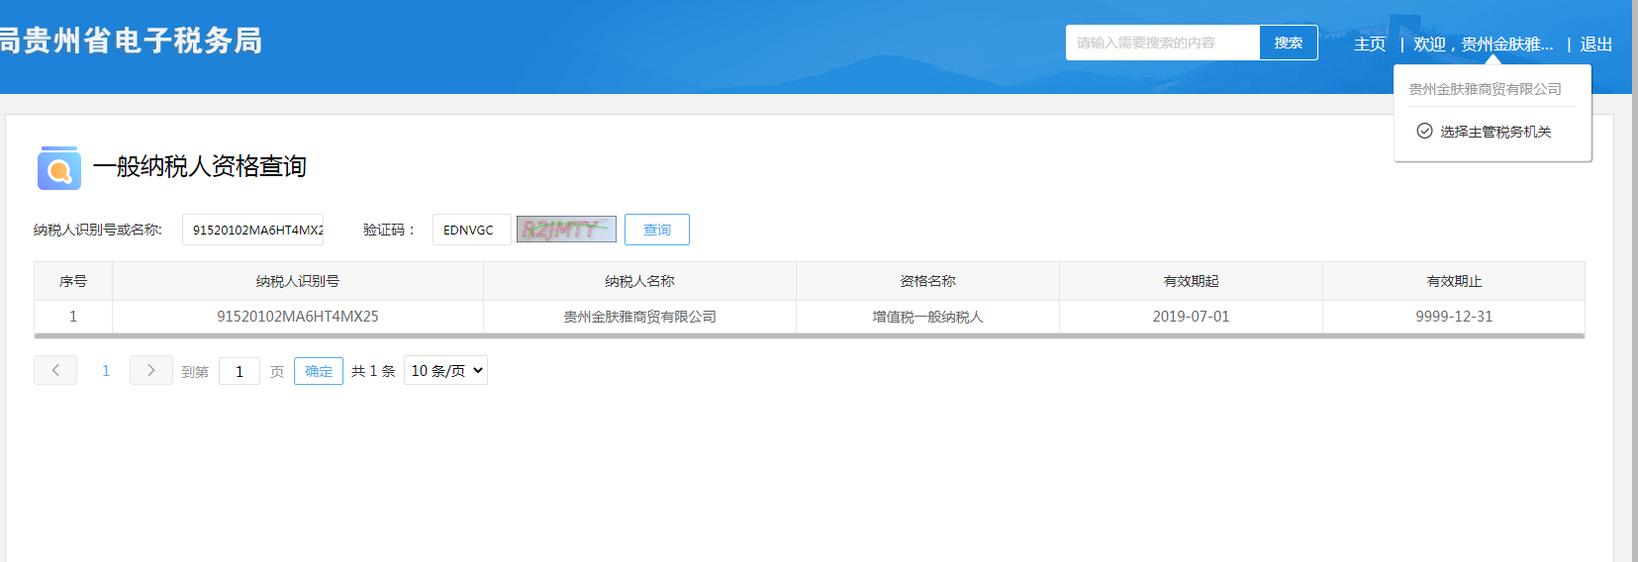This screenshot has width=1638, height=562.
Task: Click the 确定 page jump button
Action: pos(318,371)
